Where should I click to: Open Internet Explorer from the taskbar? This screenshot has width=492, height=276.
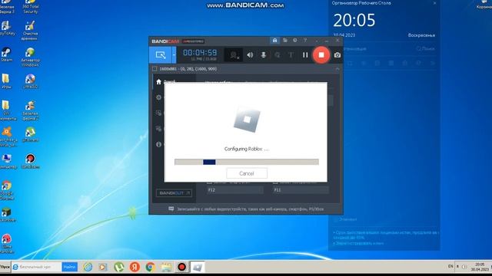(x=88, y=267)
